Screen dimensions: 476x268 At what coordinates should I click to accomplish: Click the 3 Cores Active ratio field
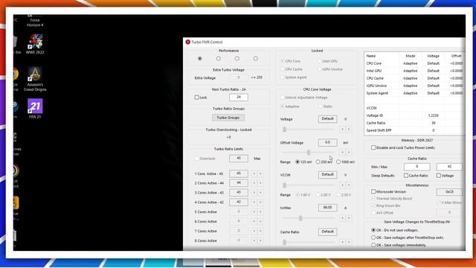[x=239, y=193]
